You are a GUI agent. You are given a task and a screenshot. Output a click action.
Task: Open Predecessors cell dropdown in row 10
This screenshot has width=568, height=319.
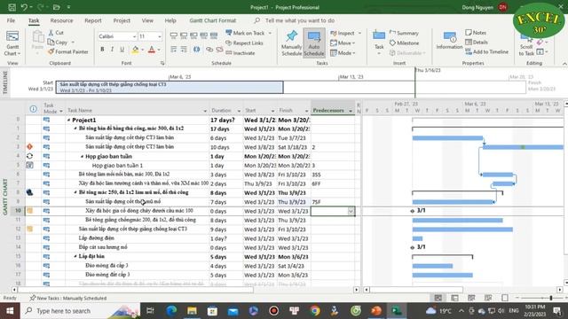coord(351,211)
